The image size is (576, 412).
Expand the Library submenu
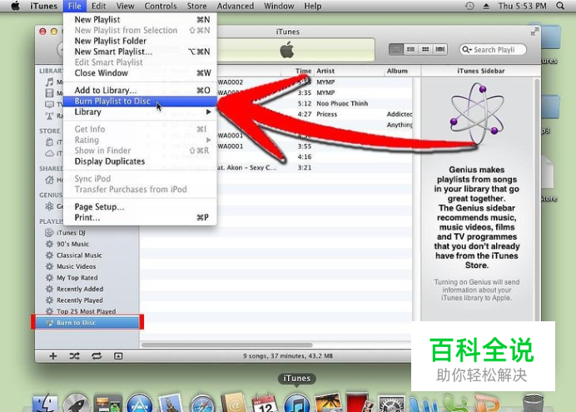click(x=140, y=112)
